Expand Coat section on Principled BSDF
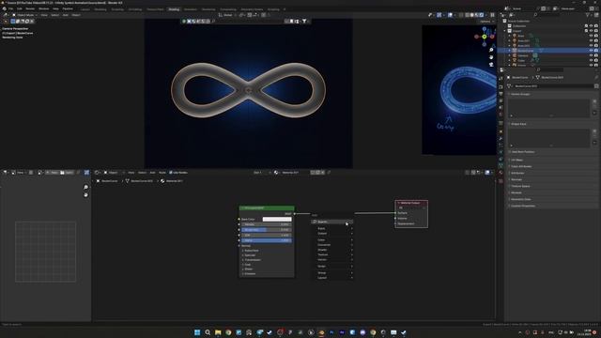This screenshot has width=601, height=338. click(248, 265)
